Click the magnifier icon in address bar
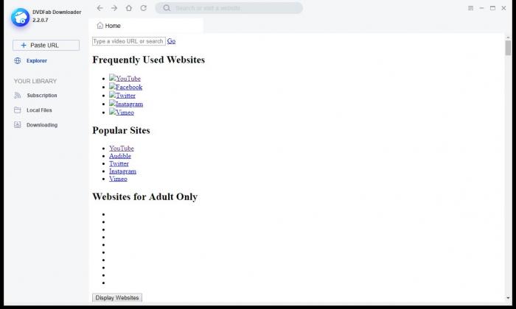 point(167,8)
